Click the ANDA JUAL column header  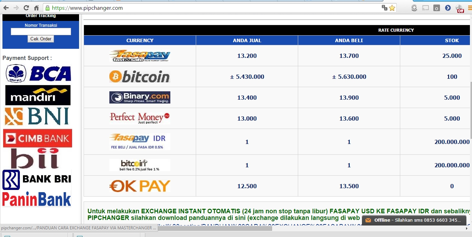pyautogui.click(x=247, y=40)
